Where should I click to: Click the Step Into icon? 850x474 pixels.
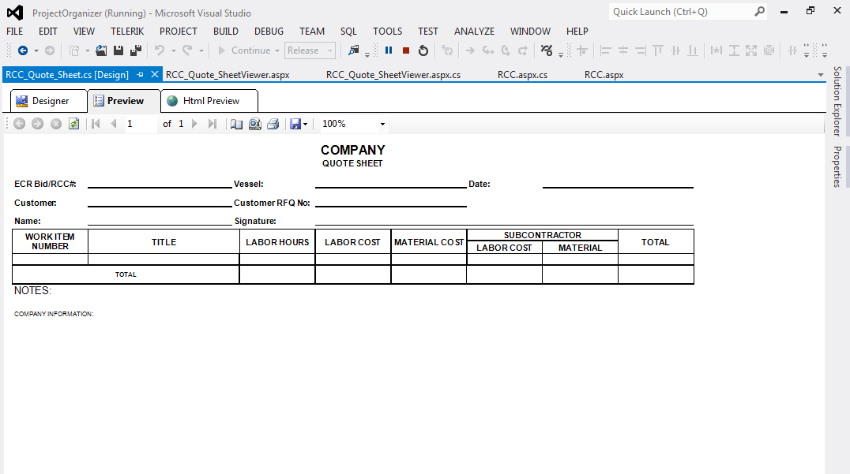point(488,50)
